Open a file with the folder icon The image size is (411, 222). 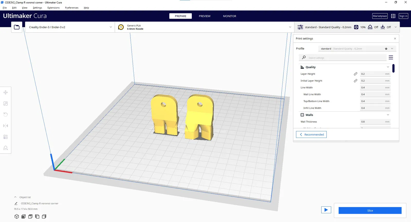point(17,27)
